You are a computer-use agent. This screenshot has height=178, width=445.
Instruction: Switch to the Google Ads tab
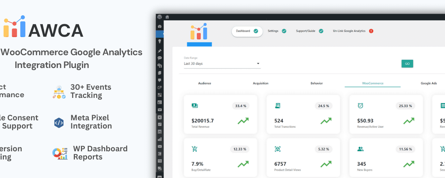coord(429,83)
